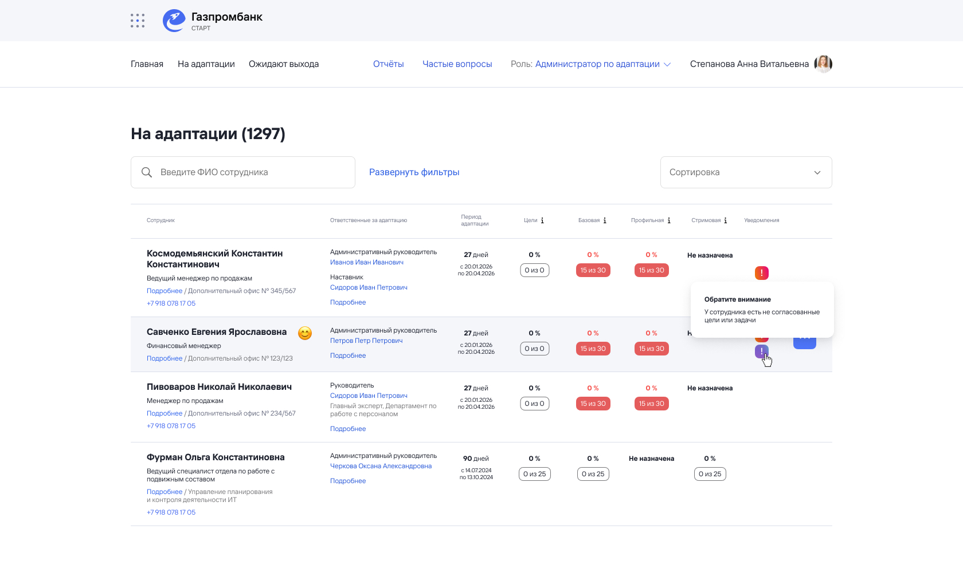Open Частые вопросы page
Image resolution: width=963 pixels, height=565 pixels.
click(457, 64)
